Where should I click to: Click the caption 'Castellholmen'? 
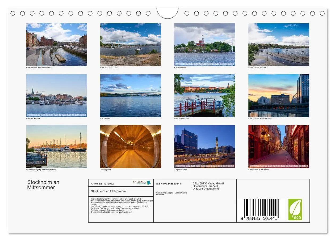pyautogui.click(x=180, y=68)
